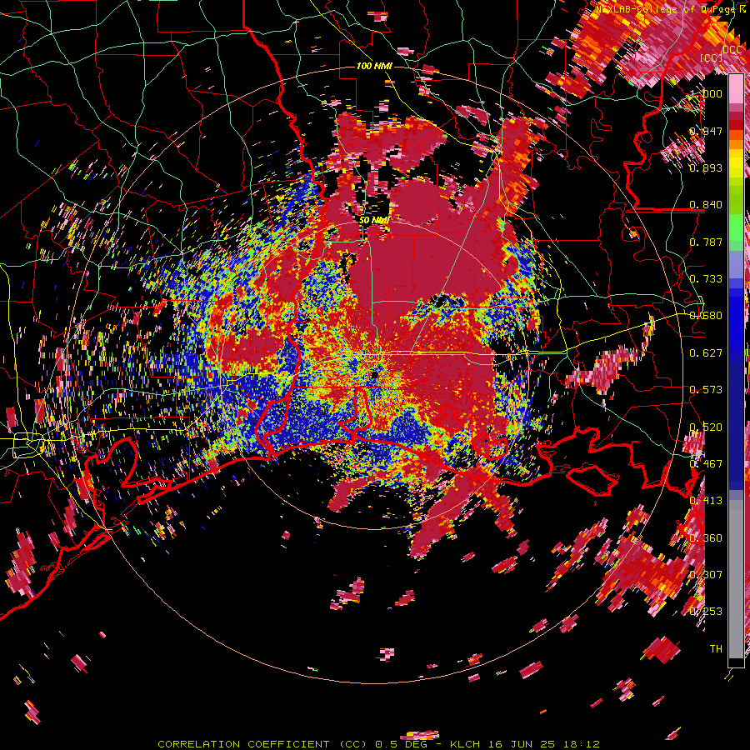Click the 0.307 legend value
This screenshot has height=750, width=750.
click(x=706, y=575)
